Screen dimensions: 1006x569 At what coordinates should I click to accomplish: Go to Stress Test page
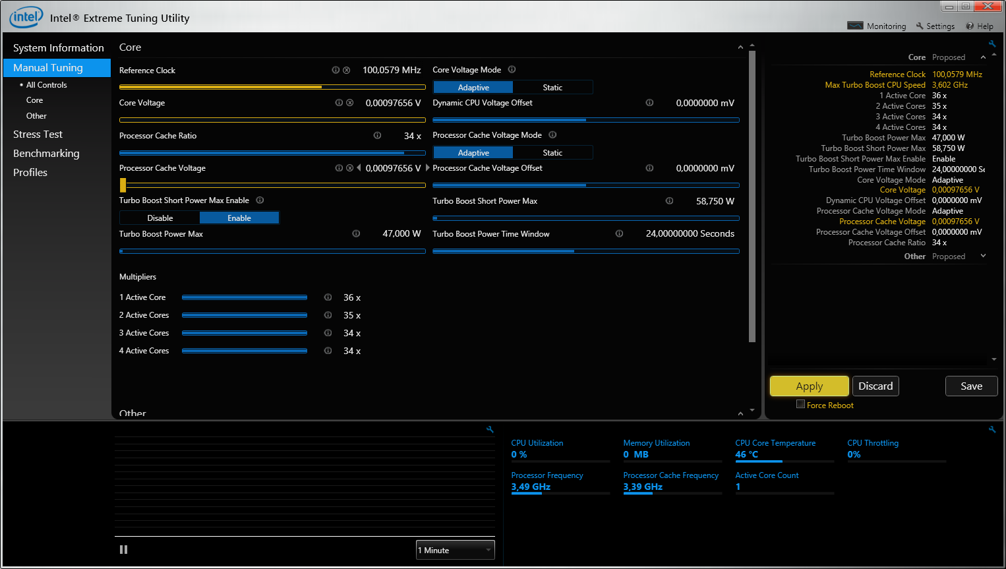click(x=38, y=135)
